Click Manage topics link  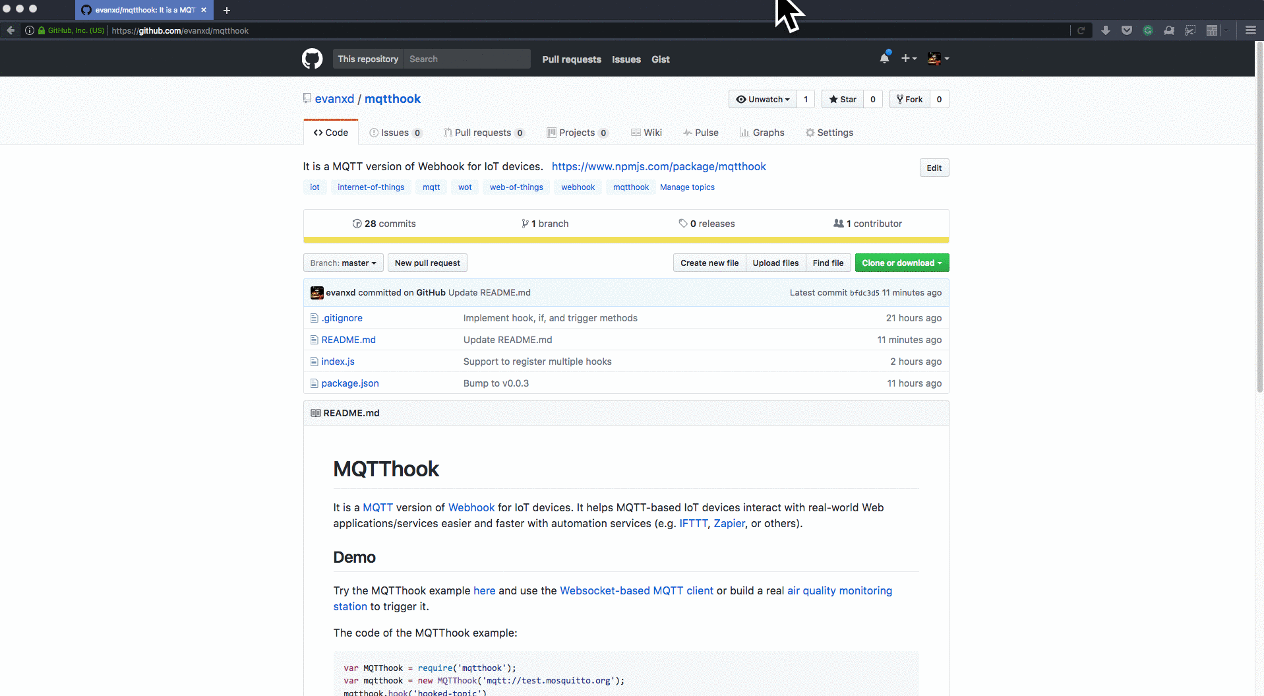687,187
